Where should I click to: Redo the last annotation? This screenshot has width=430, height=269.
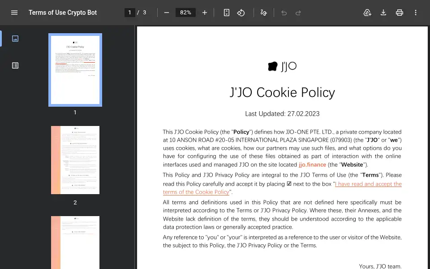click(x=298, y=13)
